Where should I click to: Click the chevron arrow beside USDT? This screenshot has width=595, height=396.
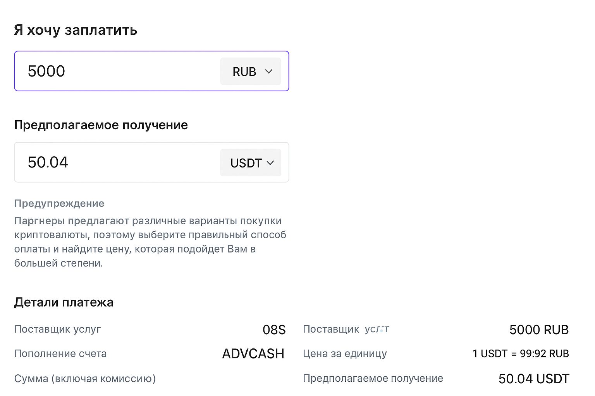(x=270, y=163)
